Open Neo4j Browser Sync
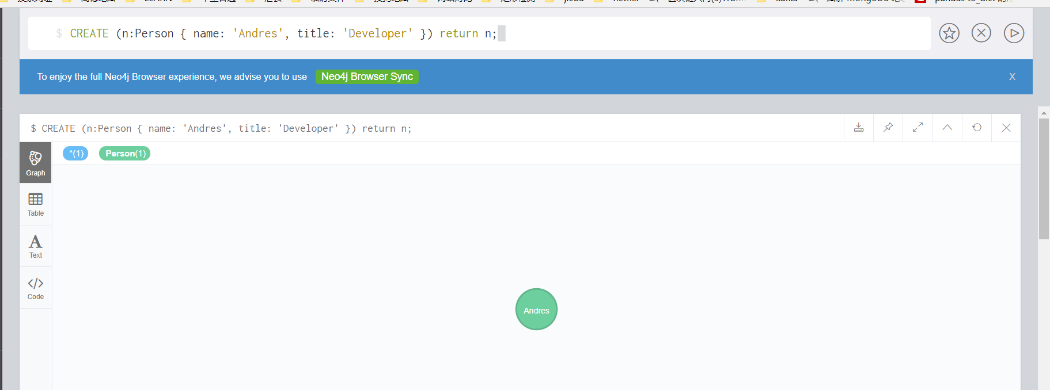 point(367,77)
